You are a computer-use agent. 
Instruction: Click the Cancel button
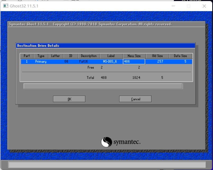(x=135, y=99)
